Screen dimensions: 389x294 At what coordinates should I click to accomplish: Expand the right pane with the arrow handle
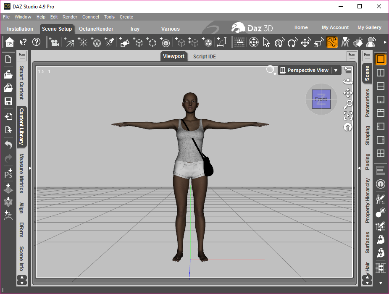tap(359, 168)
